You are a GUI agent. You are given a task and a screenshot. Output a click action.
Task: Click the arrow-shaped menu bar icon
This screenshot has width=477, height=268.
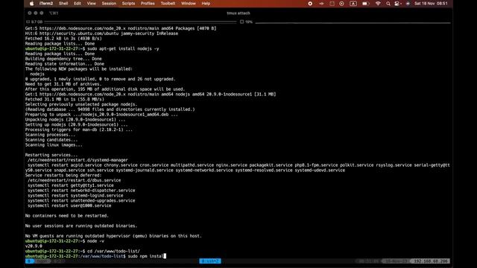coord(321,4)
